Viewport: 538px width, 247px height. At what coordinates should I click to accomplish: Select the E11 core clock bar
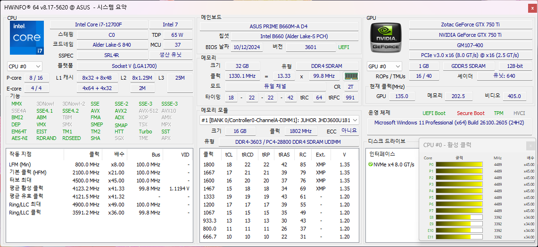[x=459, y=237]
